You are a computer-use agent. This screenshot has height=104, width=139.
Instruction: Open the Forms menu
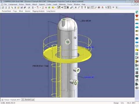[x=69, y=4]
